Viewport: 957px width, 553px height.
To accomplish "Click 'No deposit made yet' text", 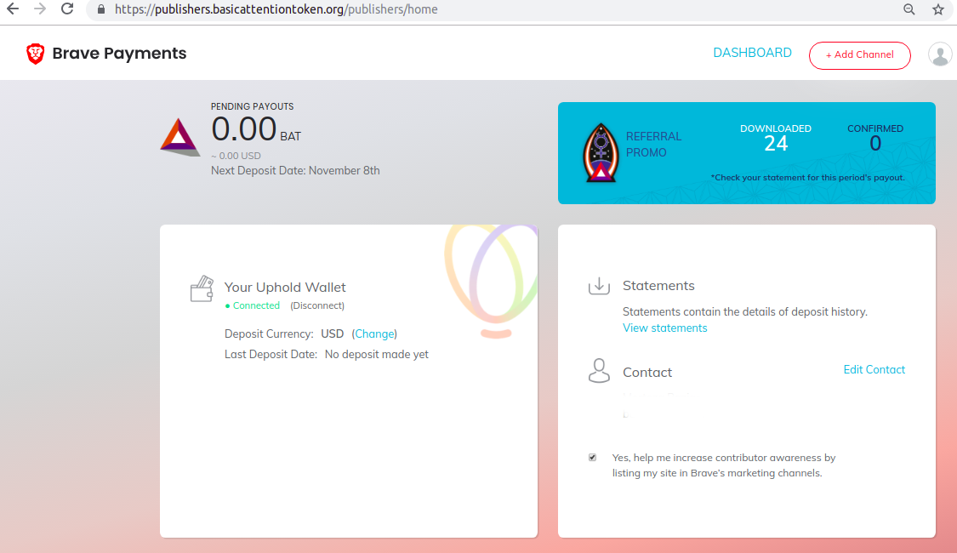I will click(377, 355).
